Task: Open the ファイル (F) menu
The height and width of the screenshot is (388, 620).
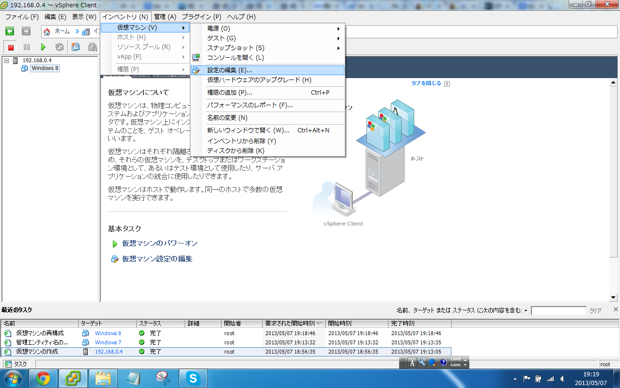Action: [x=22, y=16]
